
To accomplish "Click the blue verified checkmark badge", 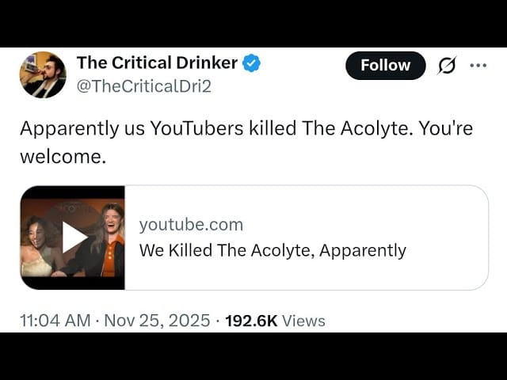I will (251, 63).
